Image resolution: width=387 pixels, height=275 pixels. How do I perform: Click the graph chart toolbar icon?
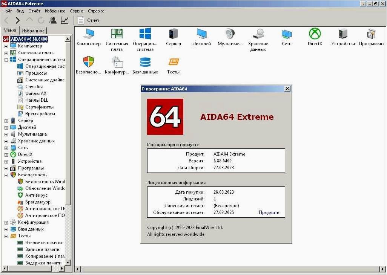point(64,20)
